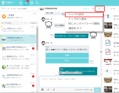Screen dimensions: 119x93
Task: Open the pdf file icon in side panel
Action: point(108,52)
